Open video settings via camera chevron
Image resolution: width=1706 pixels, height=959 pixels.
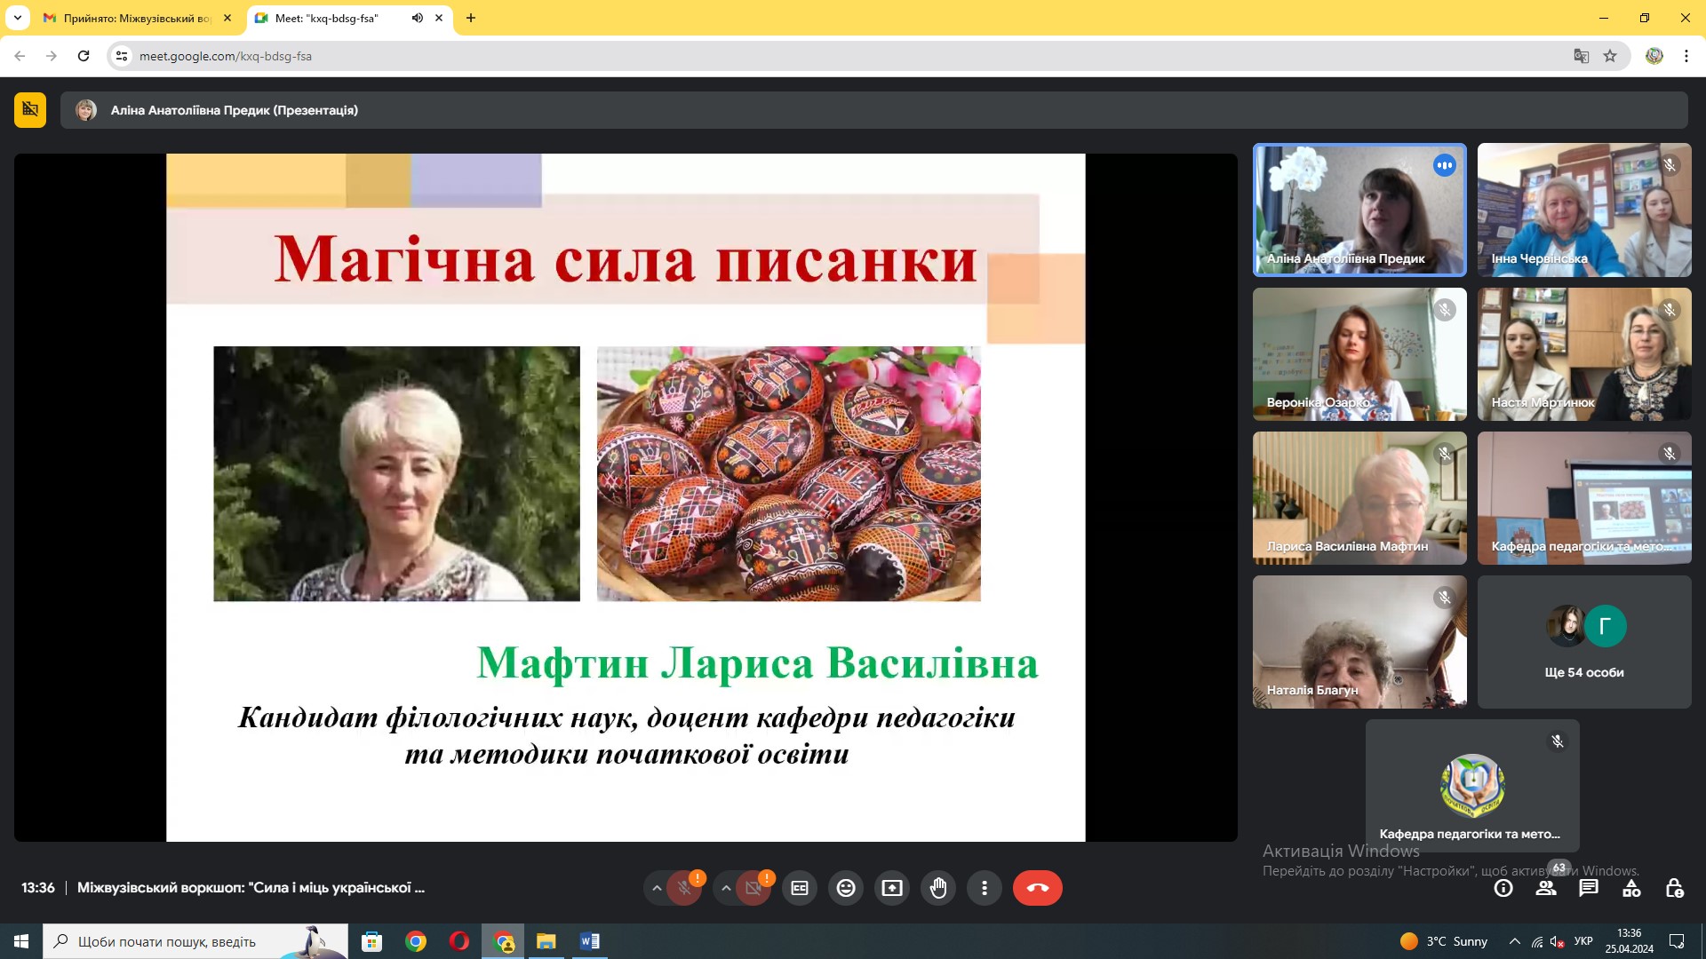coord(726,887)
